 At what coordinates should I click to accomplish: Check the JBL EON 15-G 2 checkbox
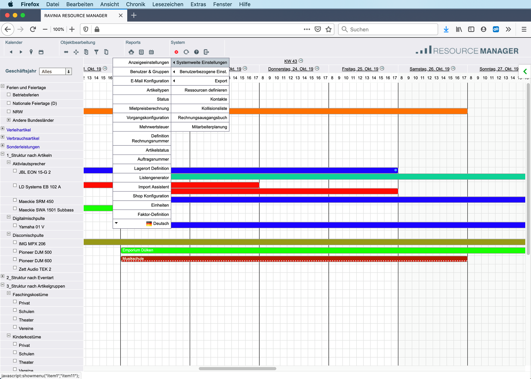[15, 171]
